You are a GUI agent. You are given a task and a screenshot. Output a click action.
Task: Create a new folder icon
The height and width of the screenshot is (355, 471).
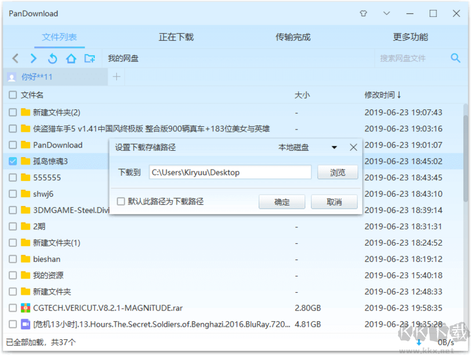(90, 58)
